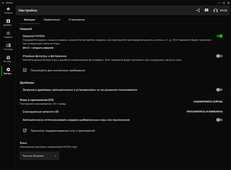Click the Язык section heading

coord(23,143)
